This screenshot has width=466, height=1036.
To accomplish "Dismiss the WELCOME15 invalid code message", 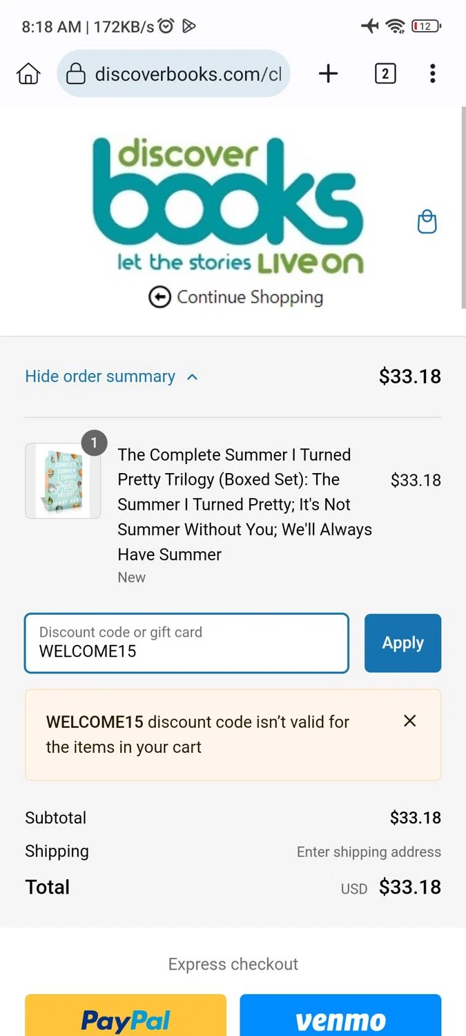I will (x=410, y=721).
